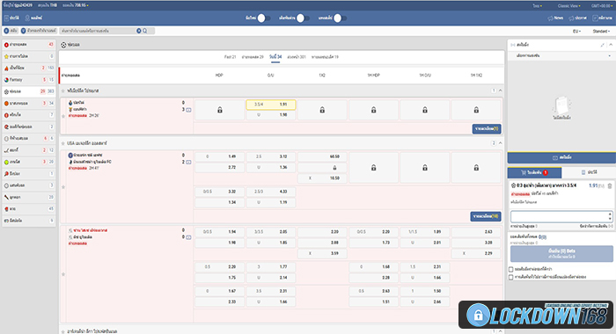Click the expand arrows icon in right panel header
The width and height of the screenshot is (616, 334).
pyautogui.click(x=602, y=45)
